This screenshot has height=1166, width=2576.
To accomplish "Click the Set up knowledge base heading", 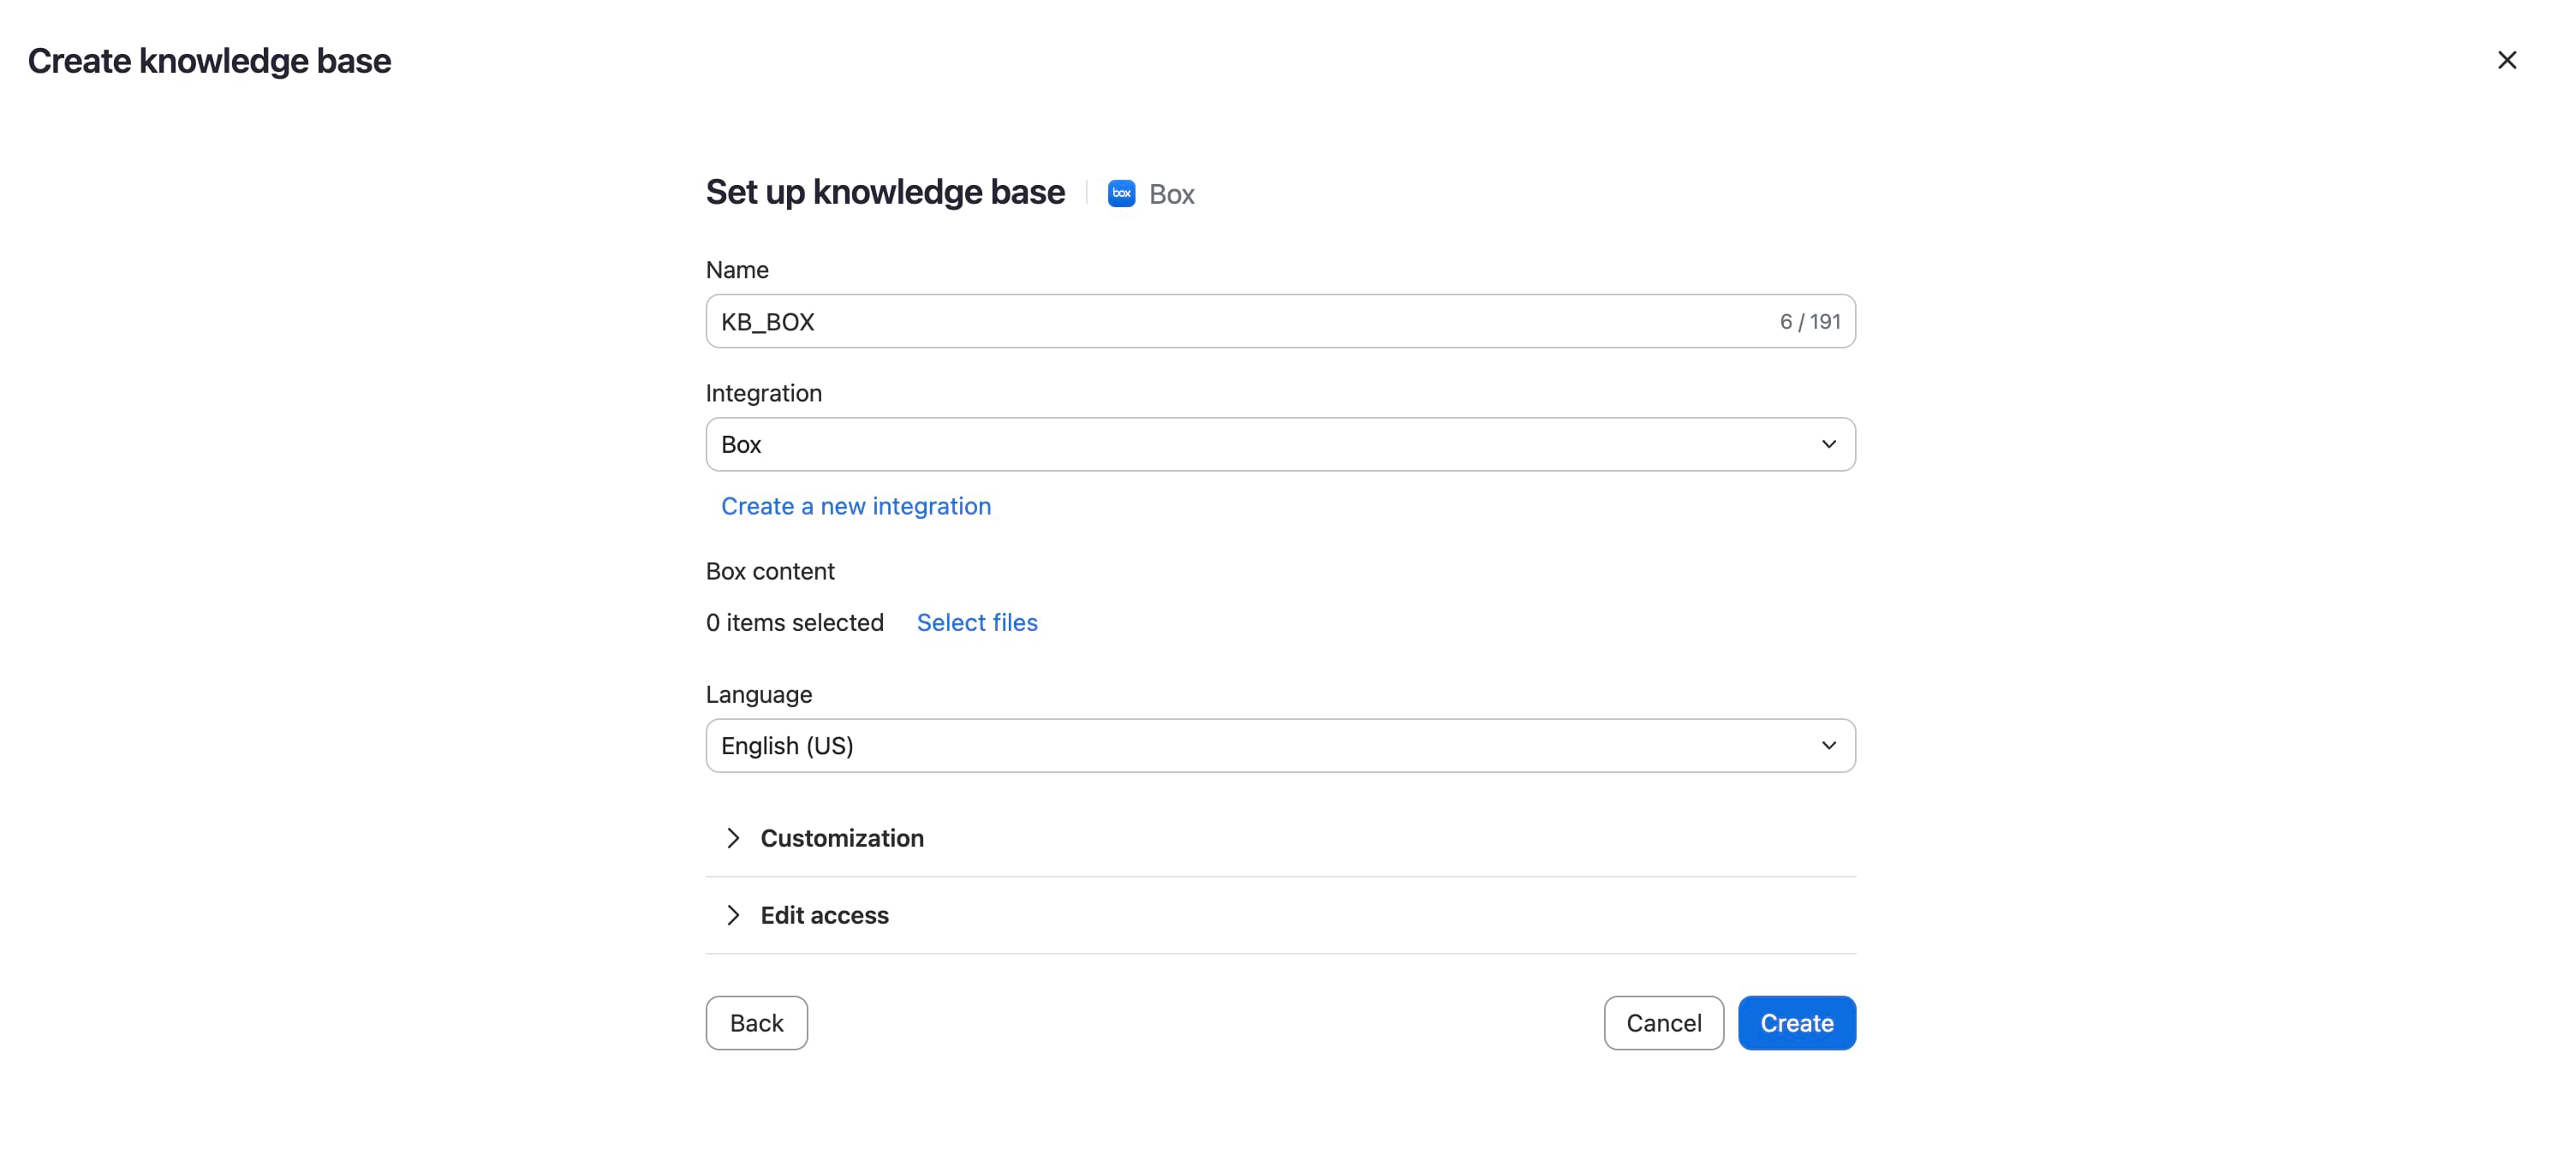I will pos(884,192).
